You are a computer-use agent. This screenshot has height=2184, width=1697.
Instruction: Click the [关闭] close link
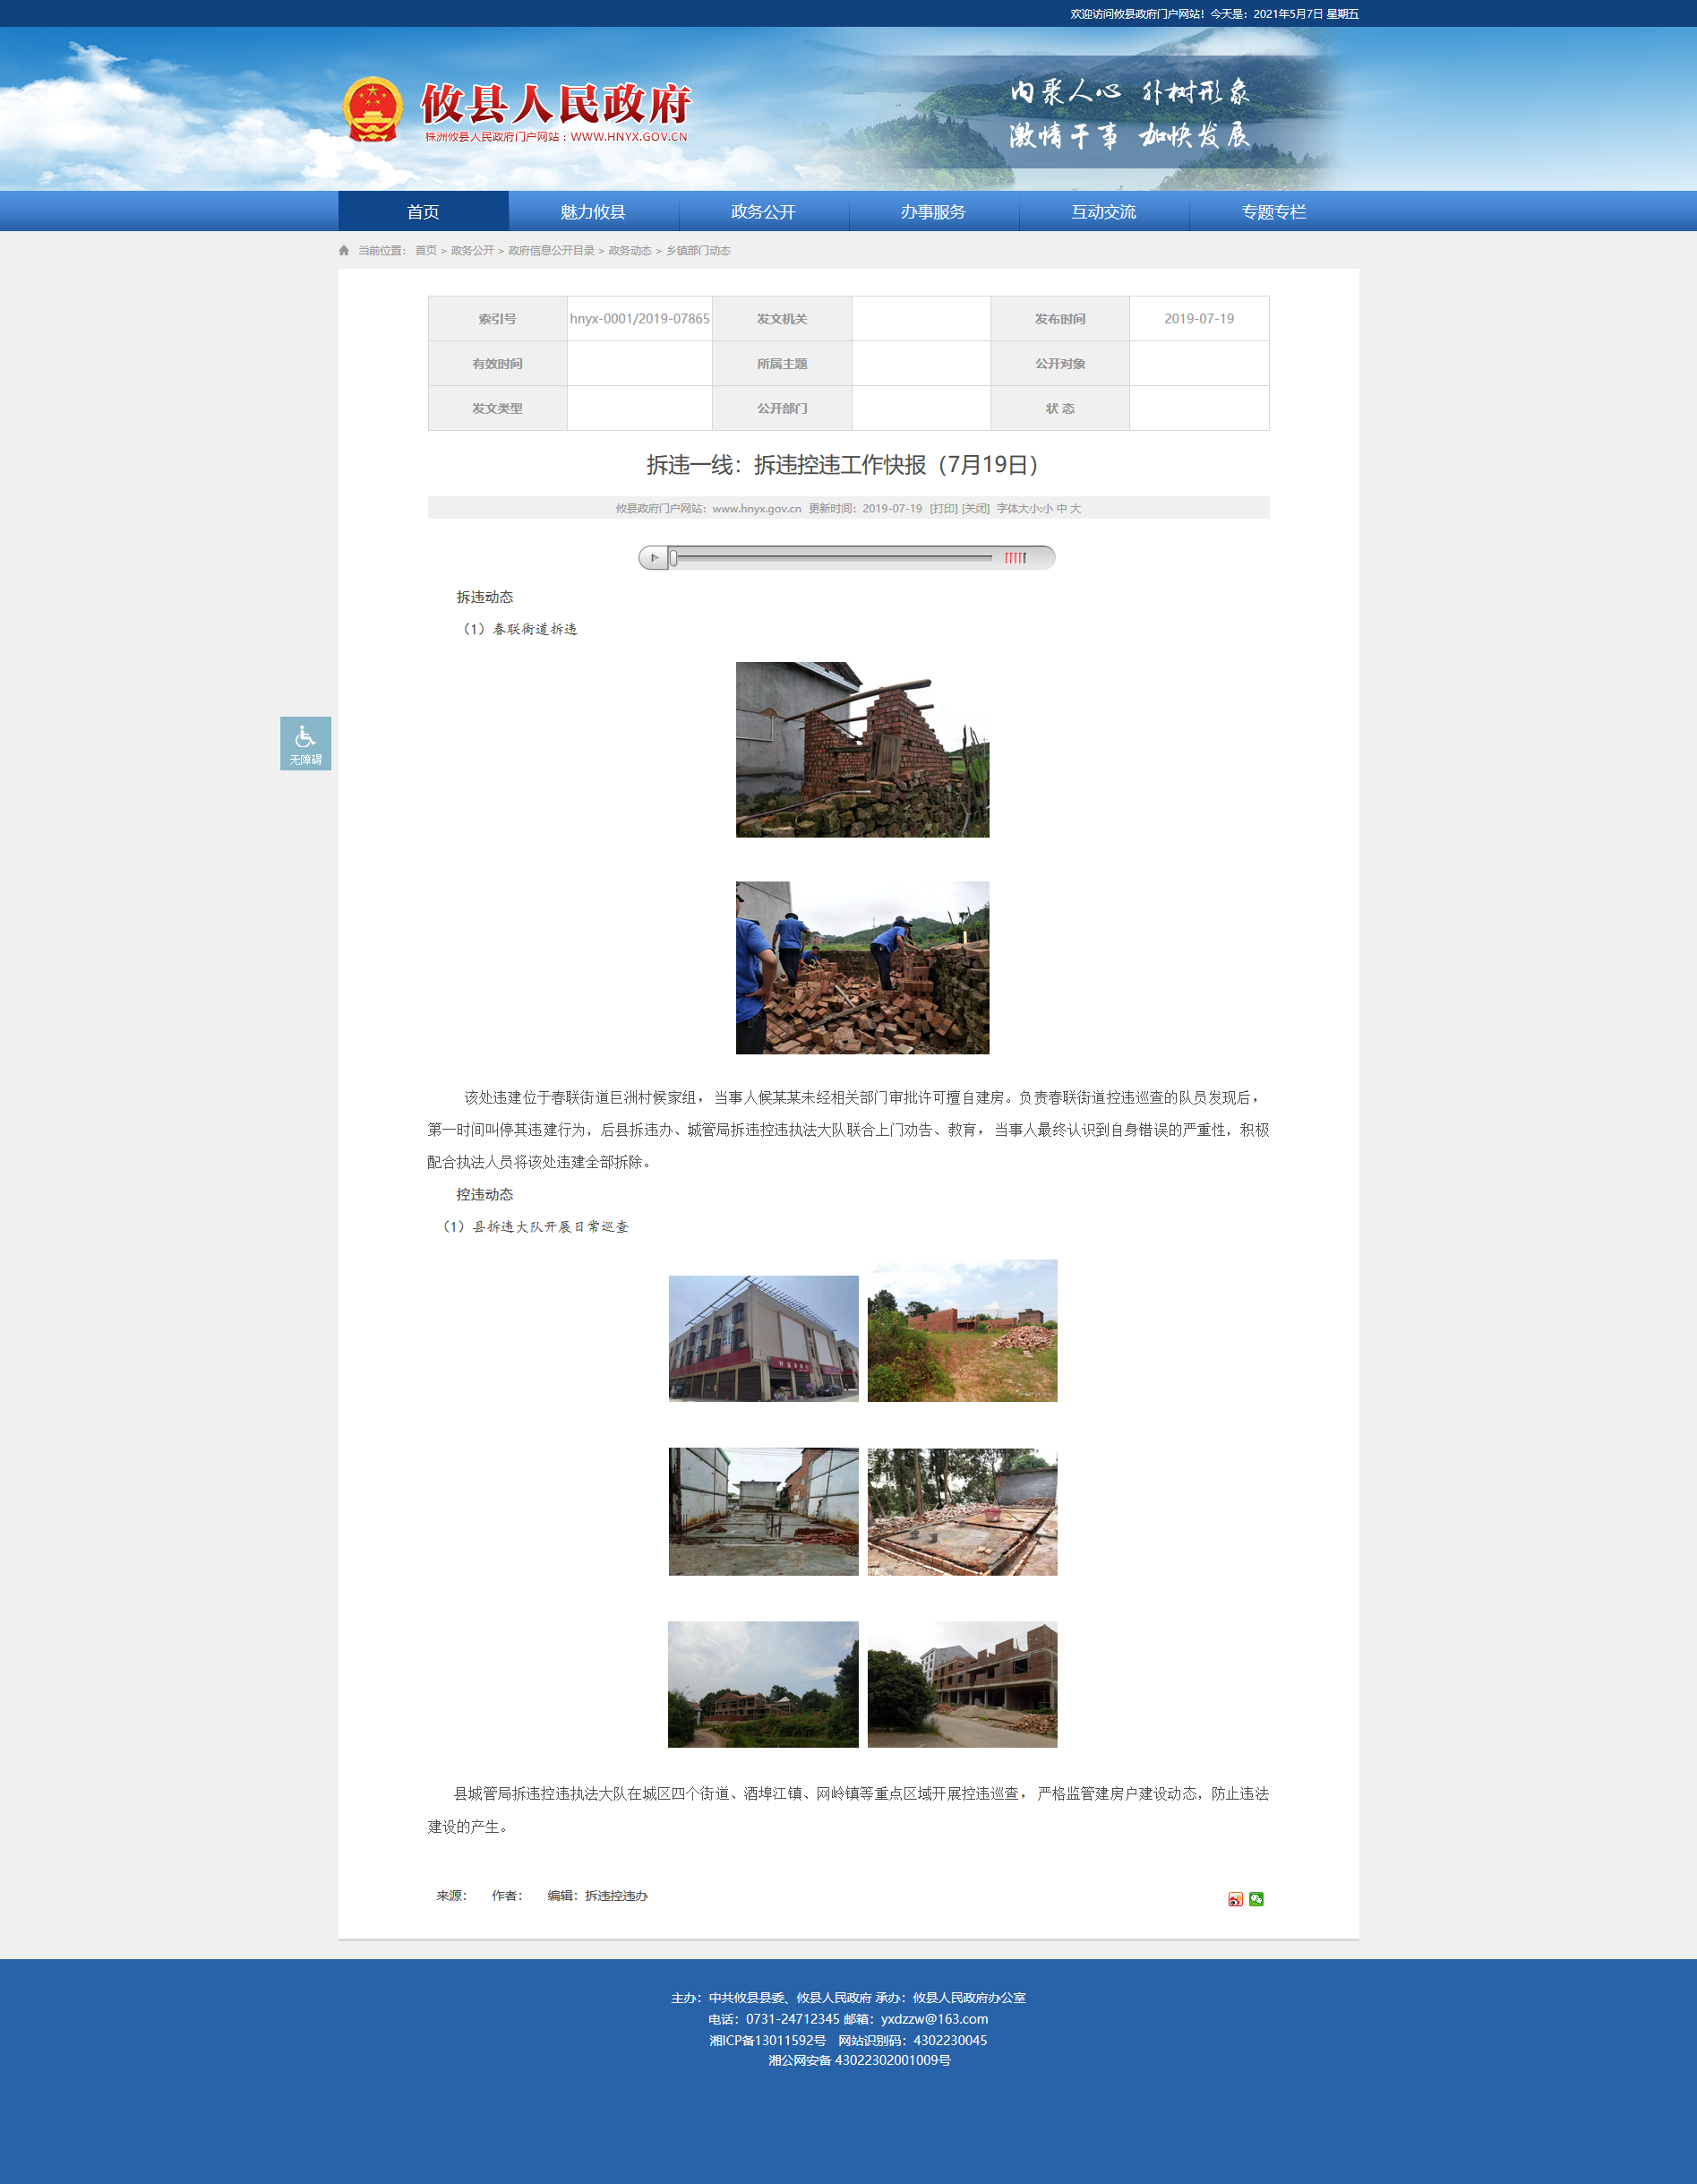pyautogui.click(x=975, y=509)
